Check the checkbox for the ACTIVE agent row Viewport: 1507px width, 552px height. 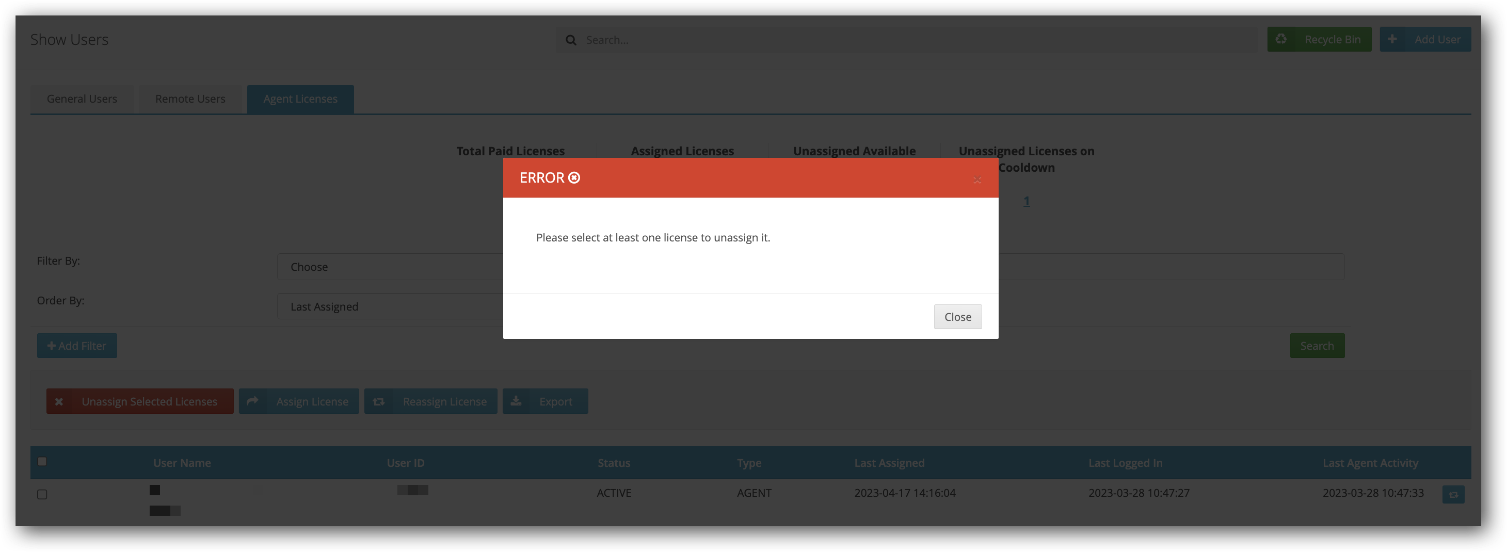tap(42, 494)
